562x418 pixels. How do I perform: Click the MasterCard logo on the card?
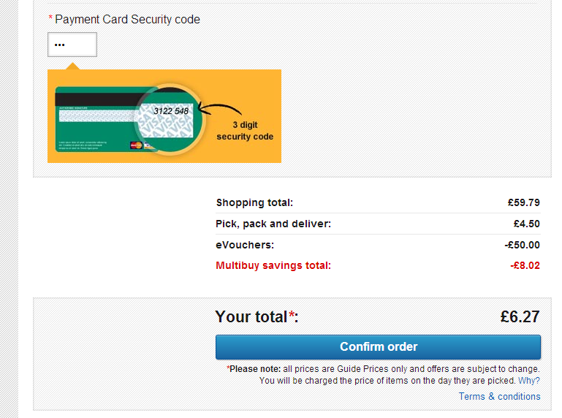[x=135, y=146]
